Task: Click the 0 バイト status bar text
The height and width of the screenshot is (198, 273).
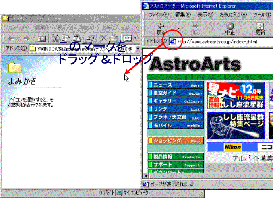Action: point(106,193)
